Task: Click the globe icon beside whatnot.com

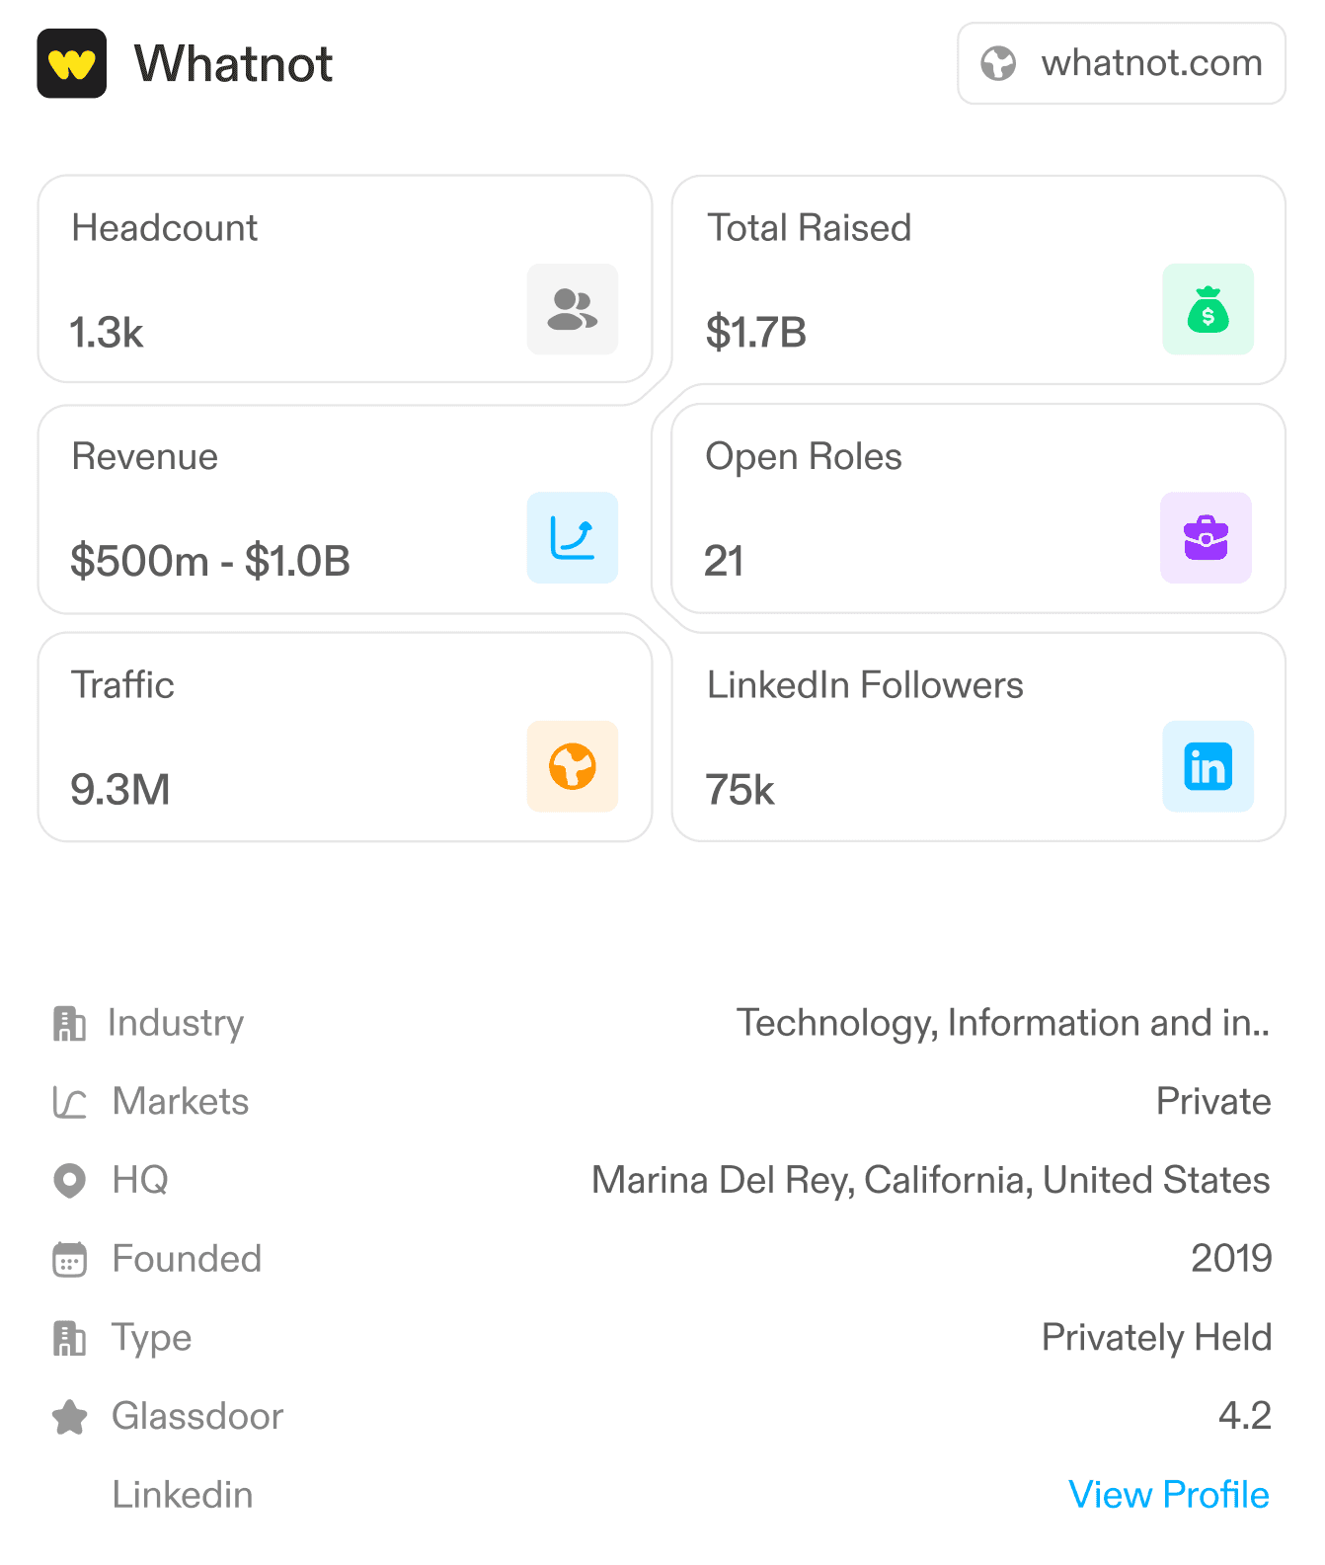Action: coord(998,64)
